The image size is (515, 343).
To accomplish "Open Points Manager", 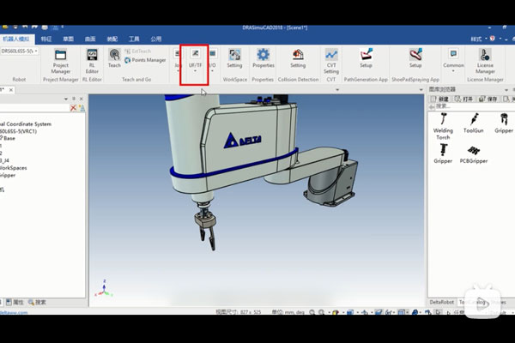I will (x=145, y=60).
